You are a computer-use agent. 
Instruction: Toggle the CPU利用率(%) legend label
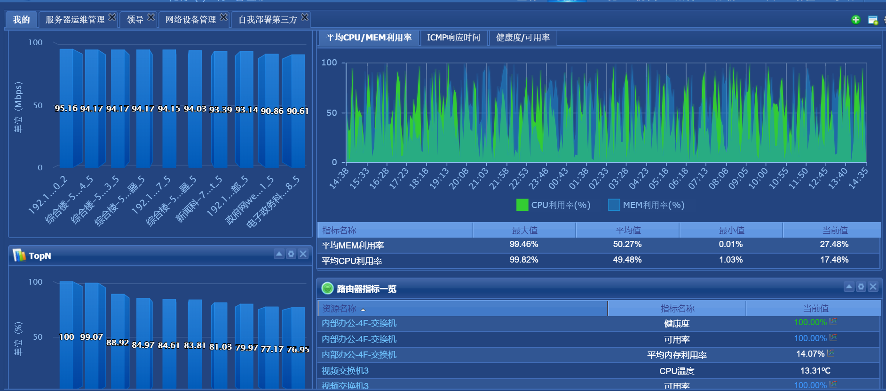point(561,205)
